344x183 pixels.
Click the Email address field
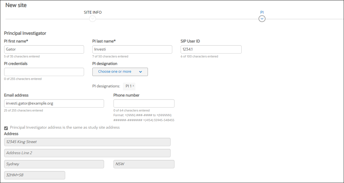point(54,104)
